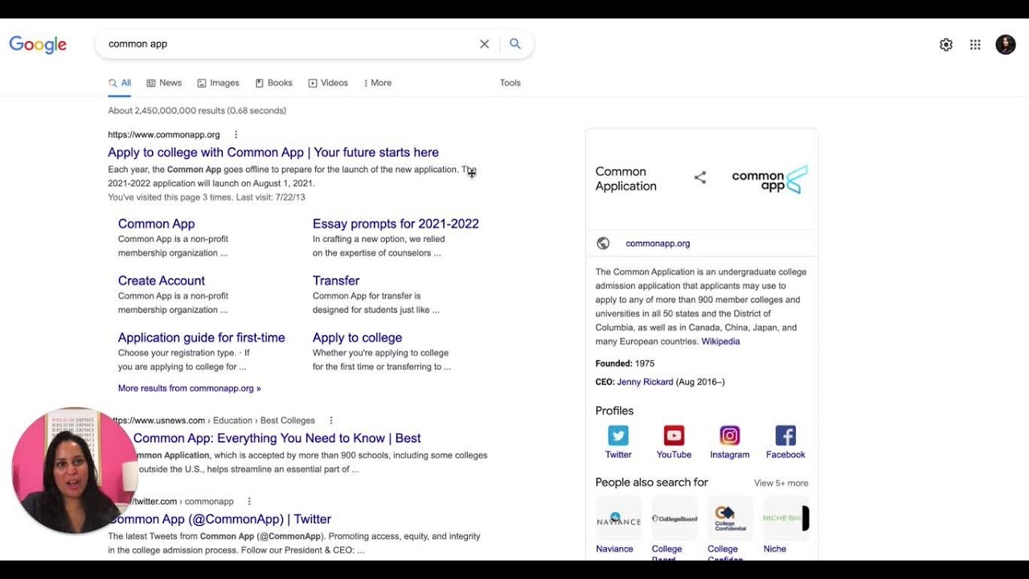Open the Google account avatar

[x=1006, y=45]
